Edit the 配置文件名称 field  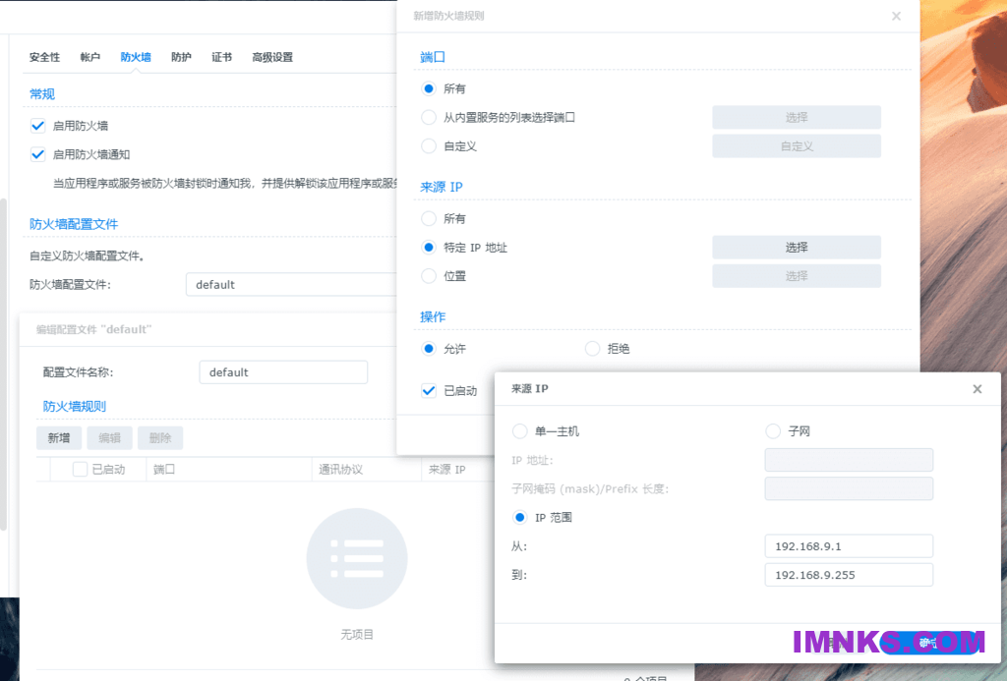click(x=283, y=372)
